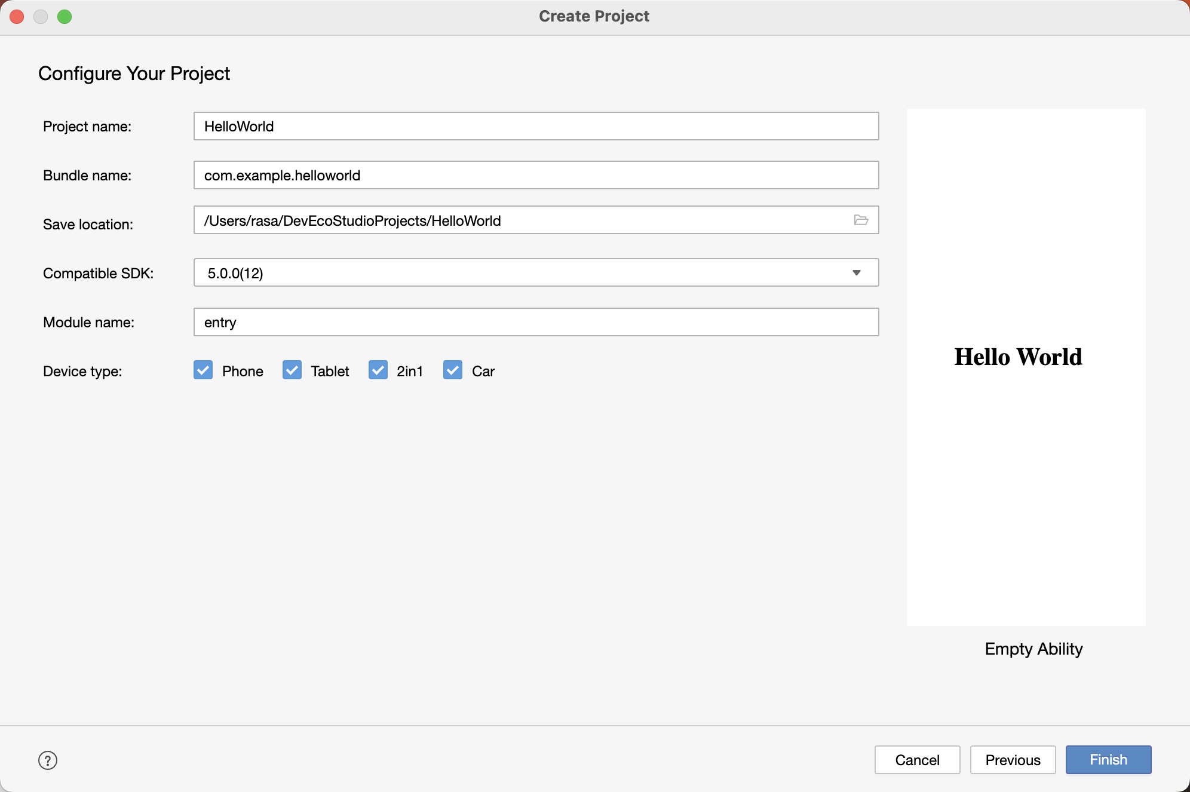Select the Save location path field
The width and height of the screenshot is (1190, 792).
pos(520,220)
